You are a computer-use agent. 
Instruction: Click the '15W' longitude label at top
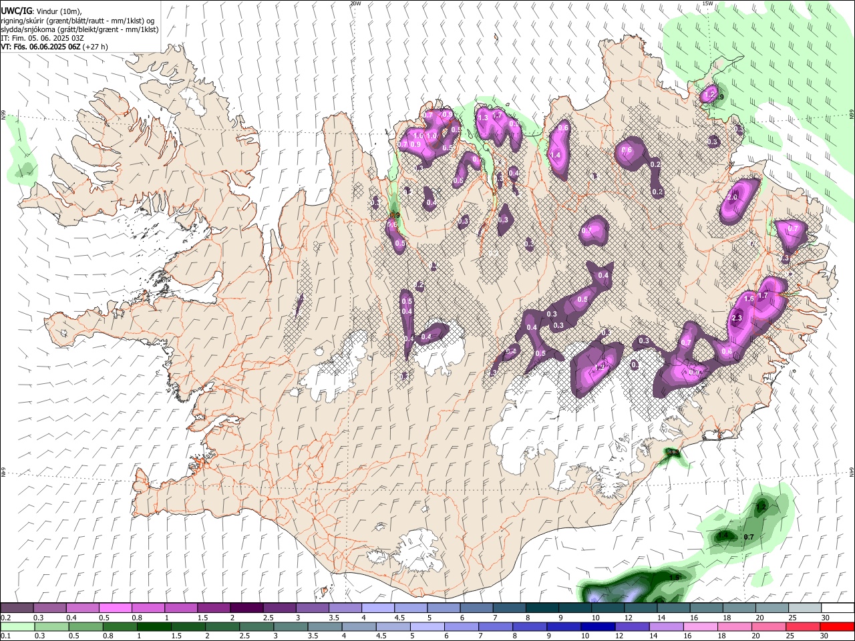708,3
